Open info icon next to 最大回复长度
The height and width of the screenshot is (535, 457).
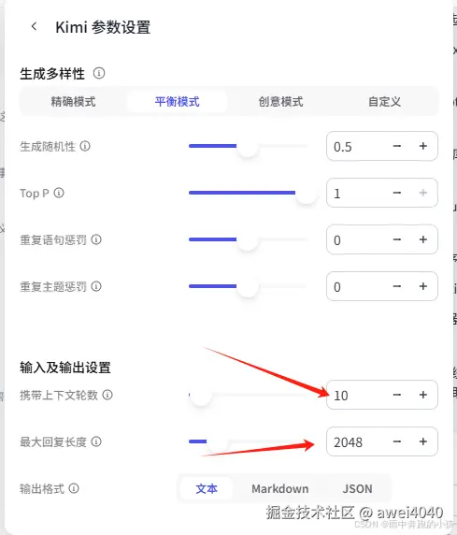(x=96, y=441)
